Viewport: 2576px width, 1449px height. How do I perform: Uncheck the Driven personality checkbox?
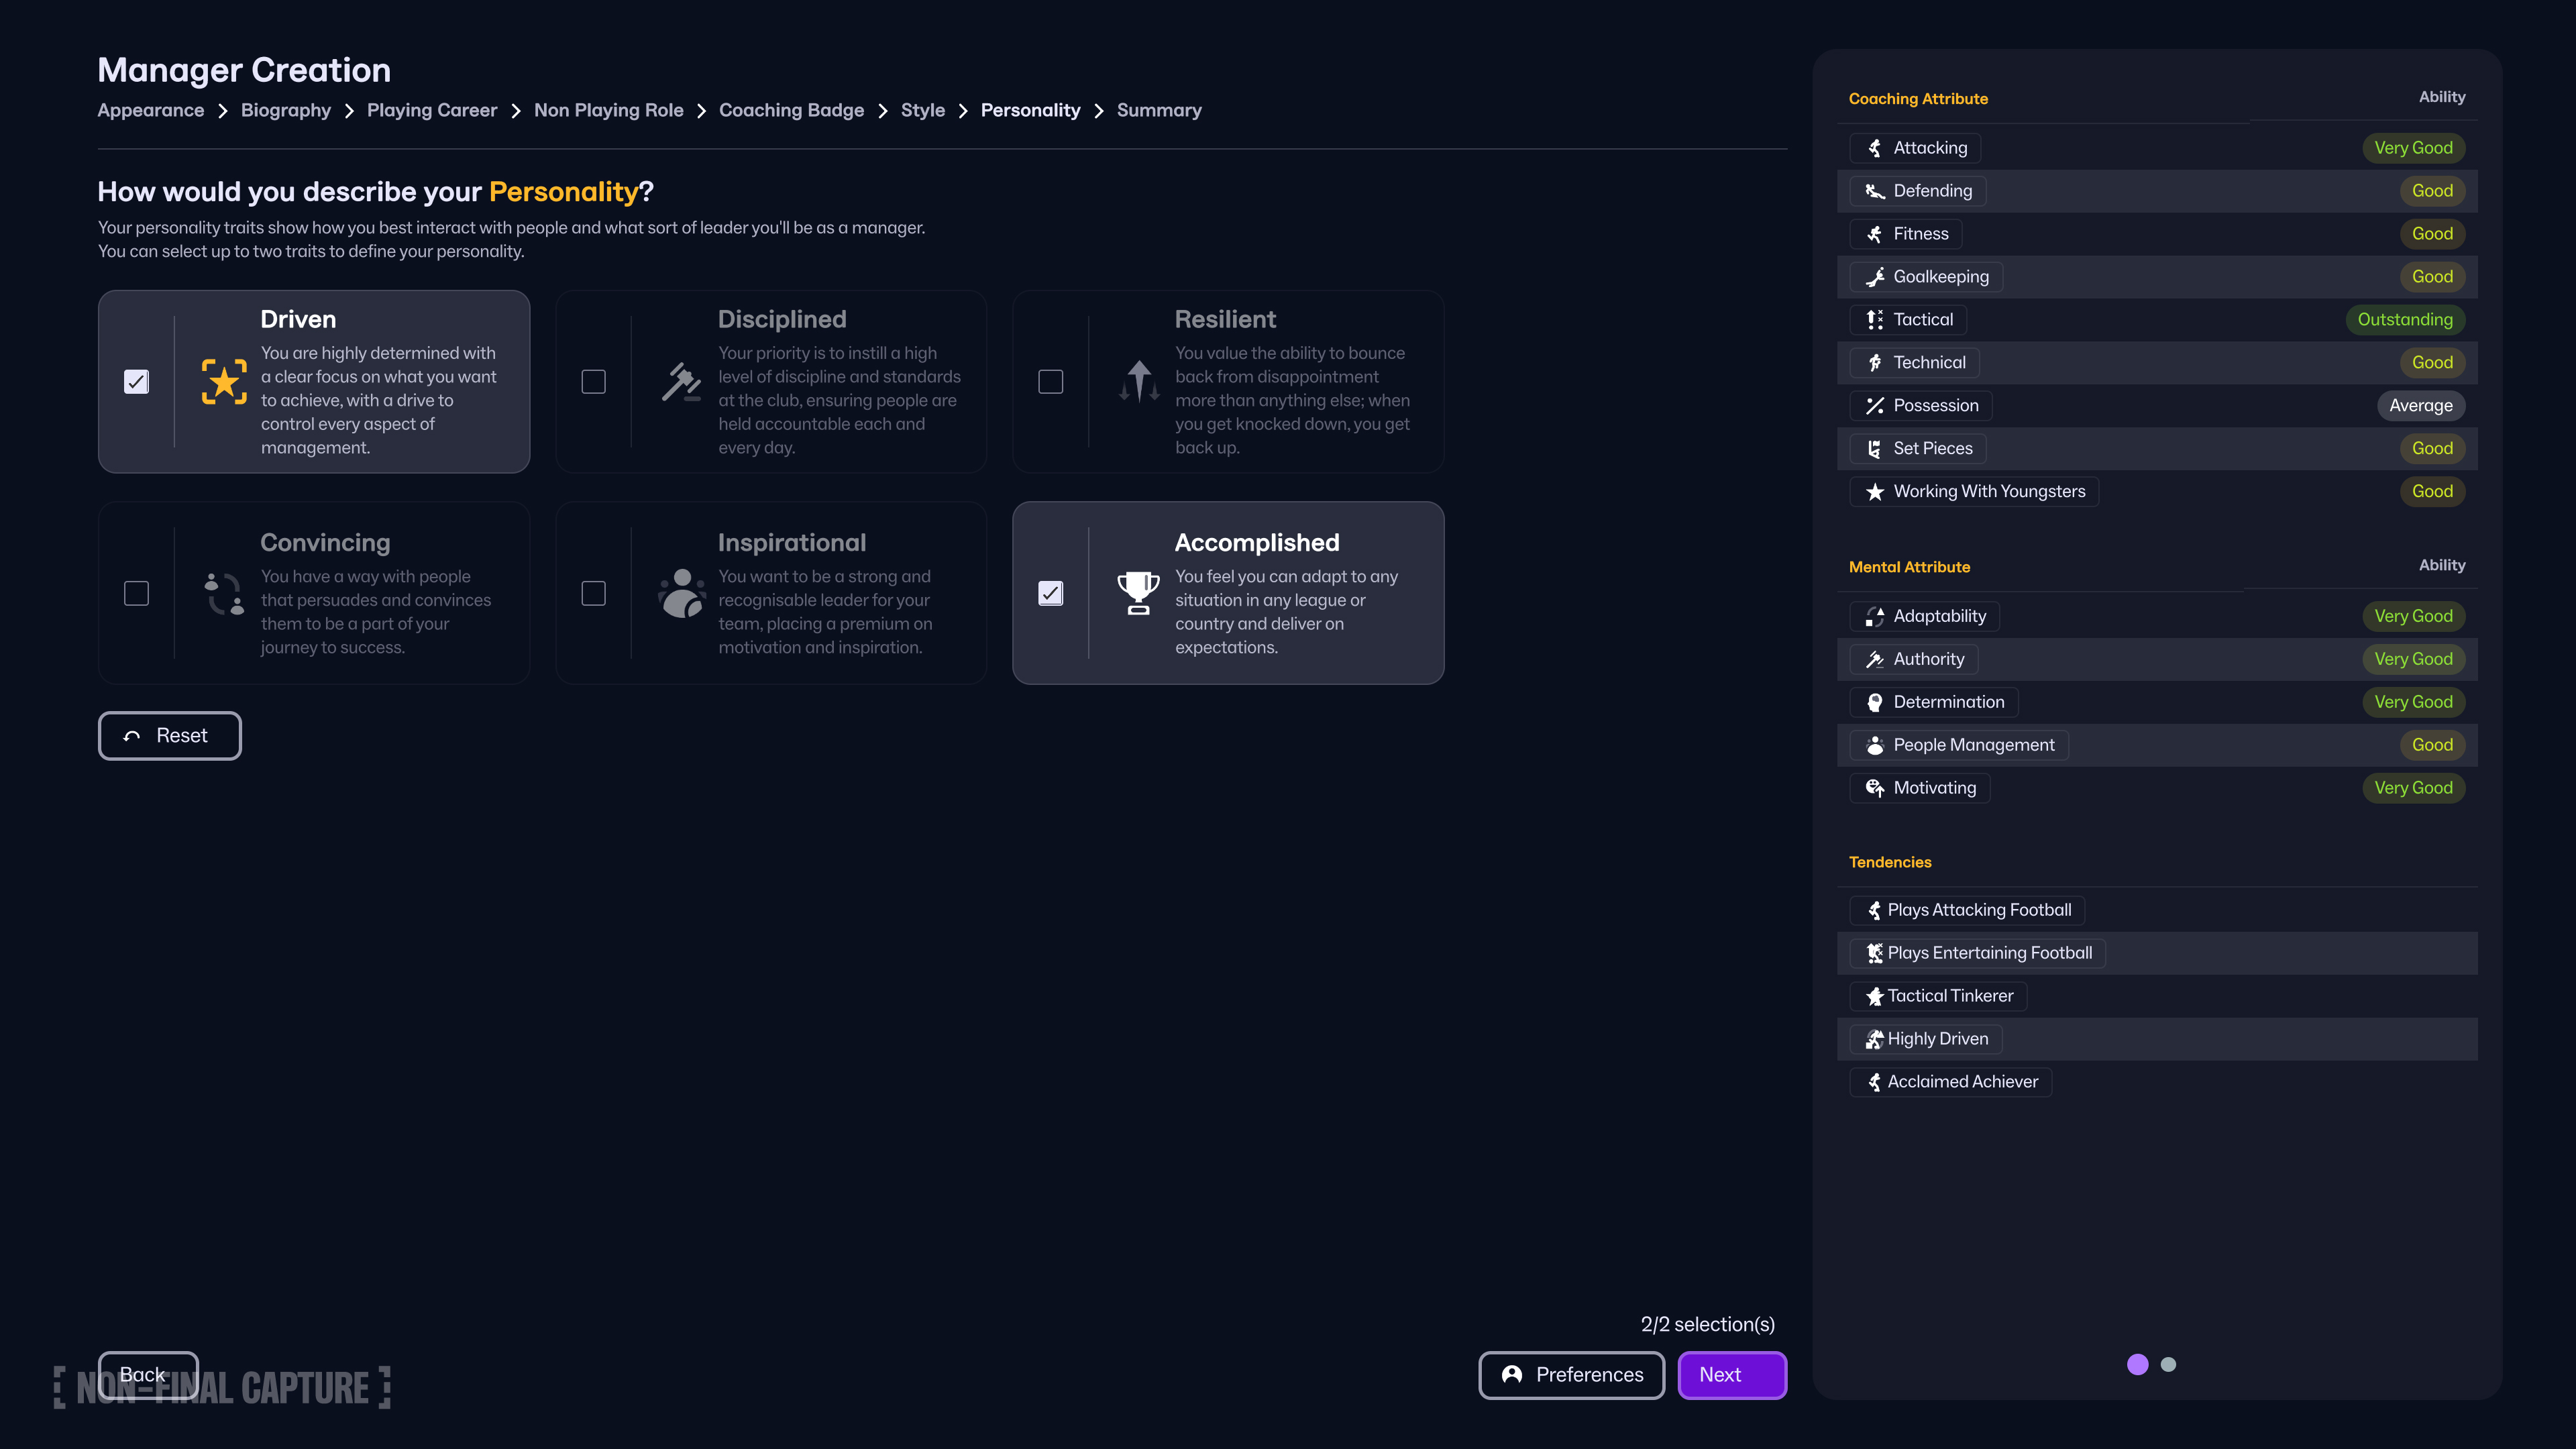136,382
